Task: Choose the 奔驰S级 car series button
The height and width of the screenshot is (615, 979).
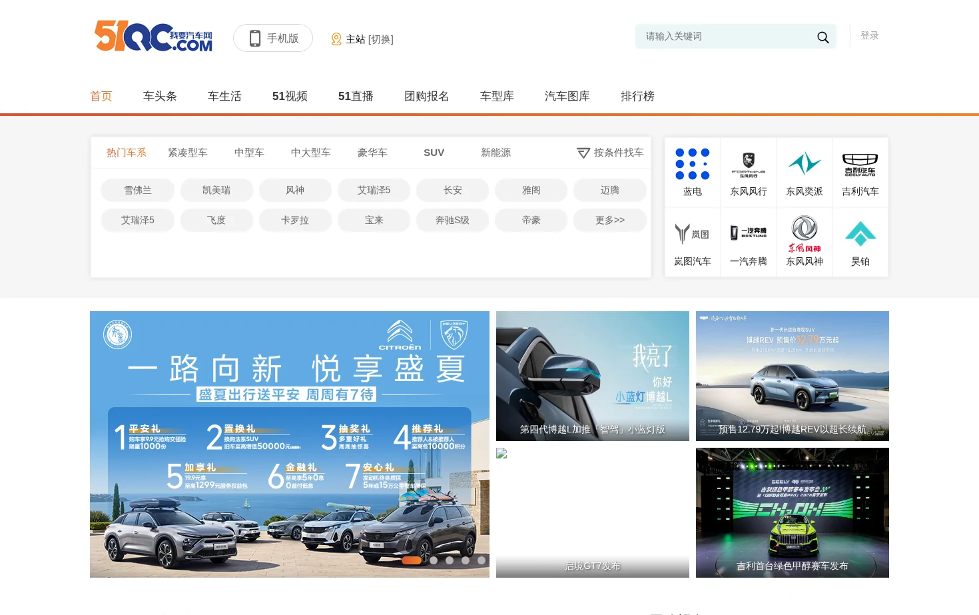Action: click(x=453, y=220)
